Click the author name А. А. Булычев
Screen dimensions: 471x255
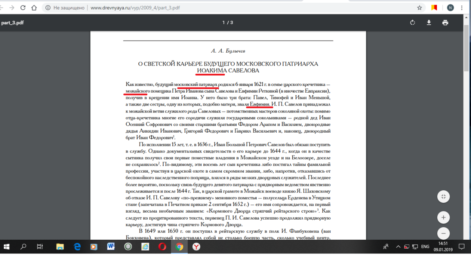click(x=228, y=51)
